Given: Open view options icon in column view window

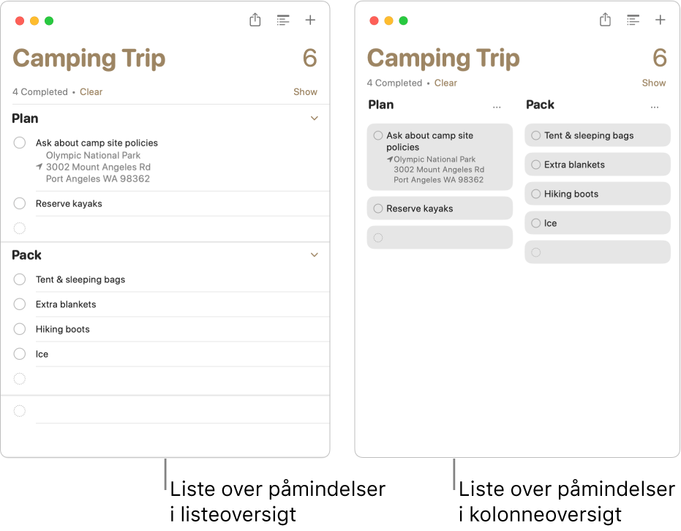Looking at the screenshot, I should (633, 20).
